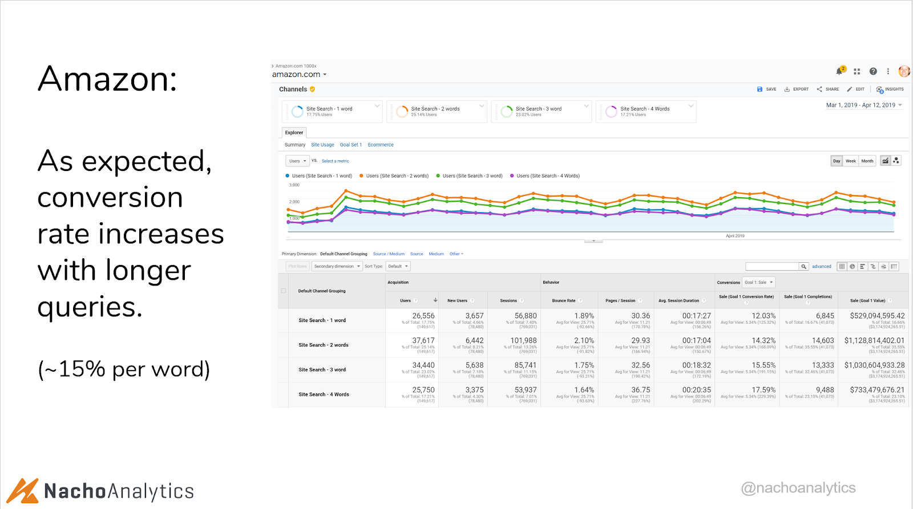Click the Amazon.com 1000x breadcrumb

296,66
